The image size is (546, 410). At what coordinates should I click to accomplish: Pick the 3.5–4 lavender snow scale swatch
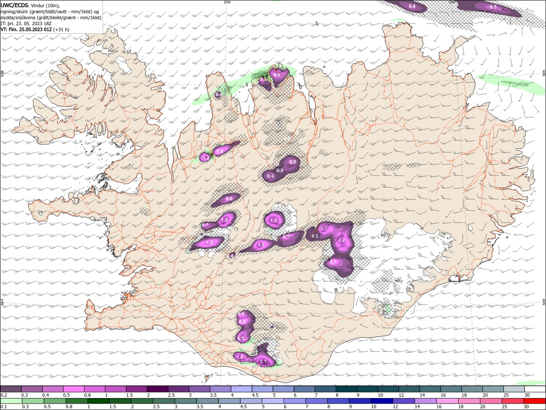pyautogui.click(x=220, y=389)
